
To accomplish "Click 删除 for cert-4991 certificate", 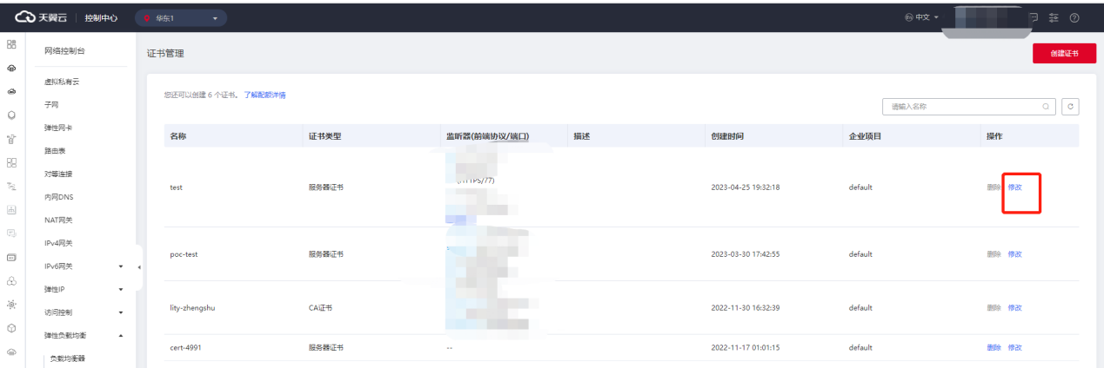I will click(x=994, y=347).
